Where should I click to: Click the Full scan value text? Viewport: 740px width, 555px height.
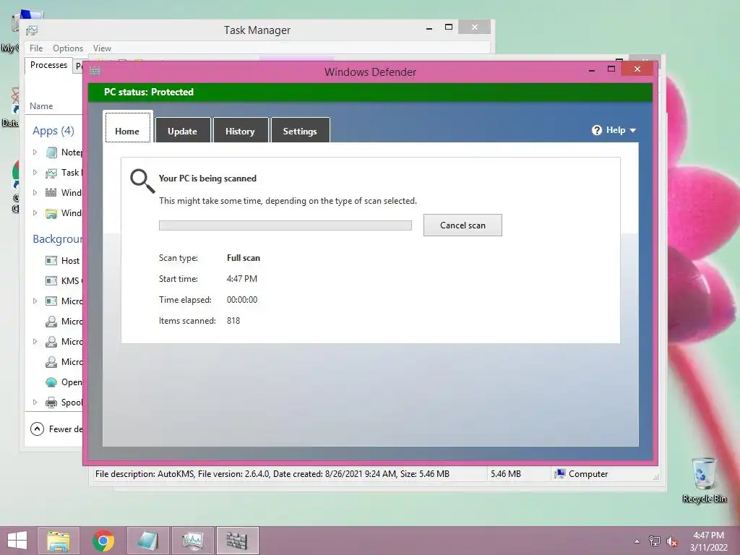click(x=244, y=258)
